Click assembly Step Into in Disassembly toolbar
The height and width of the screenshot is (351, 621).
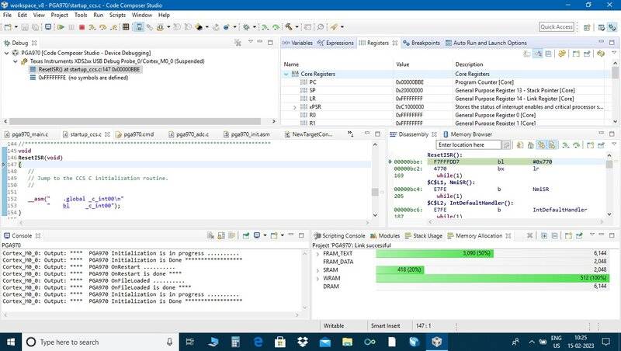(x=566, y=145)
